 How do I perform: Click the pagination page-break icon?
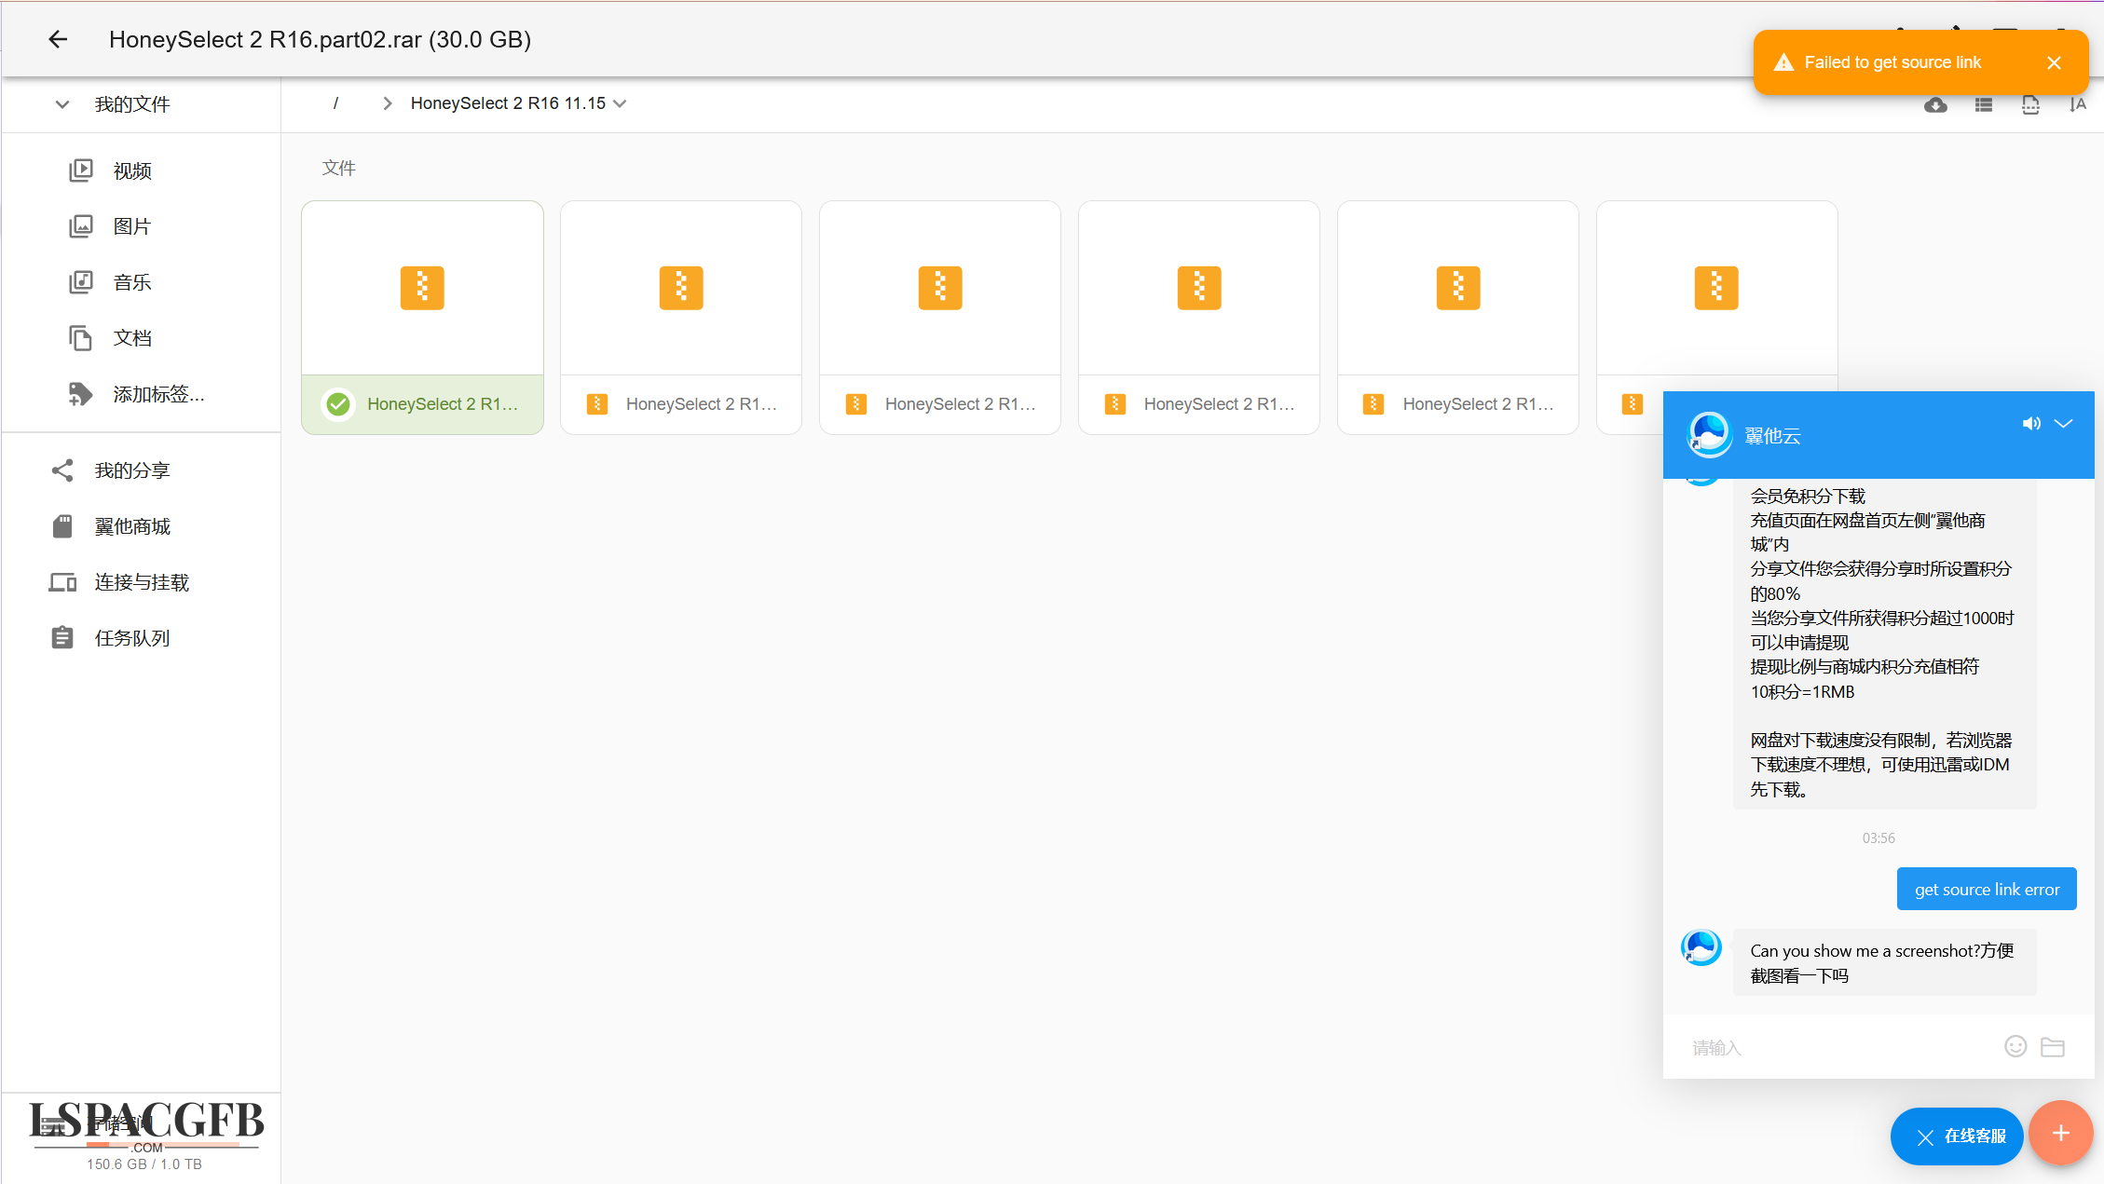pos(2030,105)
